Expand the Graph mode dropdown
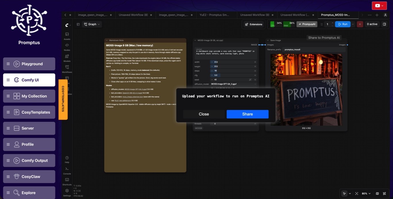This screenshot has height=199, width=393. (92, 24)
